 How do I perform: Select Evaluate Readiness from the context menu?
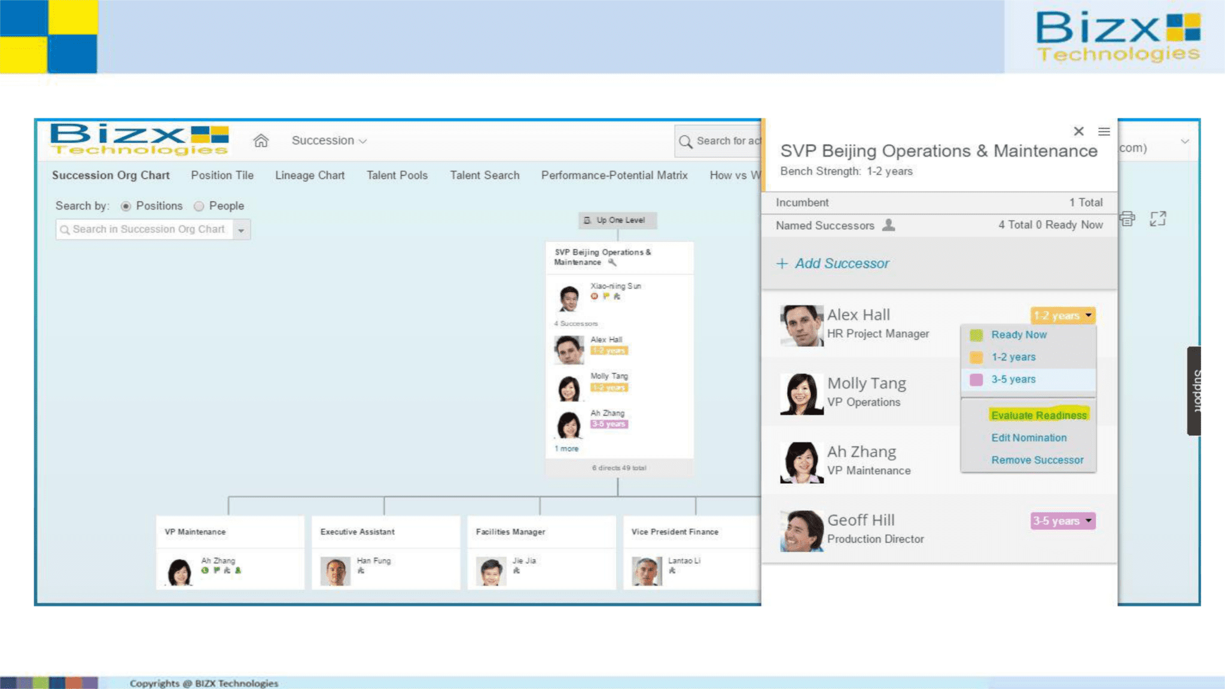tap(1038, 415)
